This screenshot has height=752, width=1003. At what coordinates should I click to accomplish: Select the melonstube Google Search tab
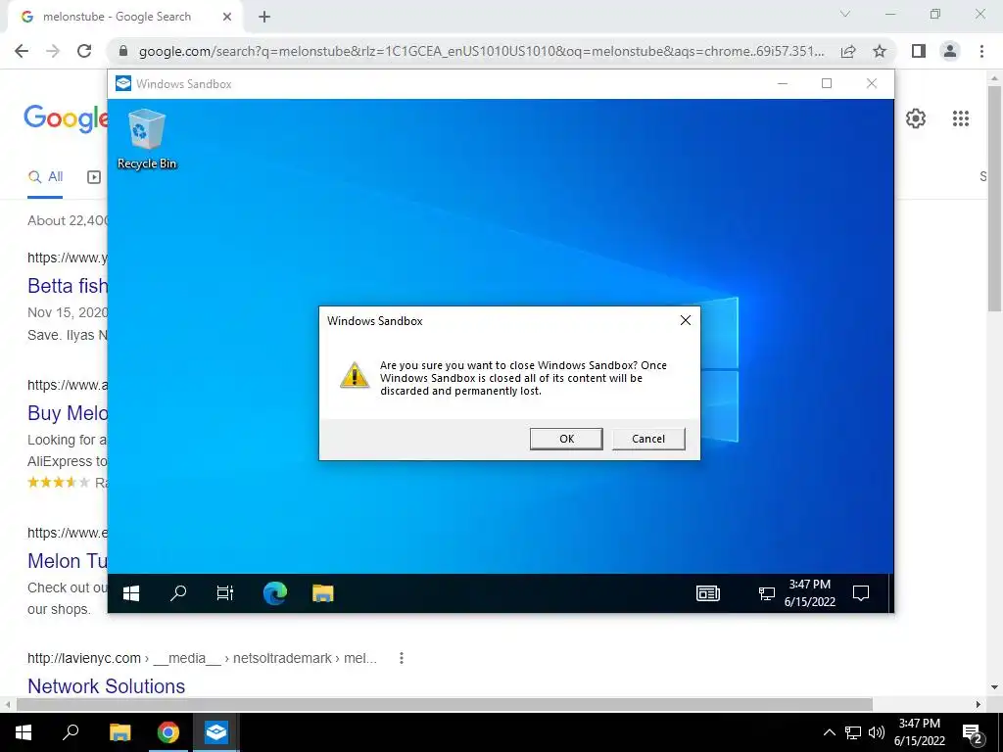pyautogui.click(x=125, y=18)
